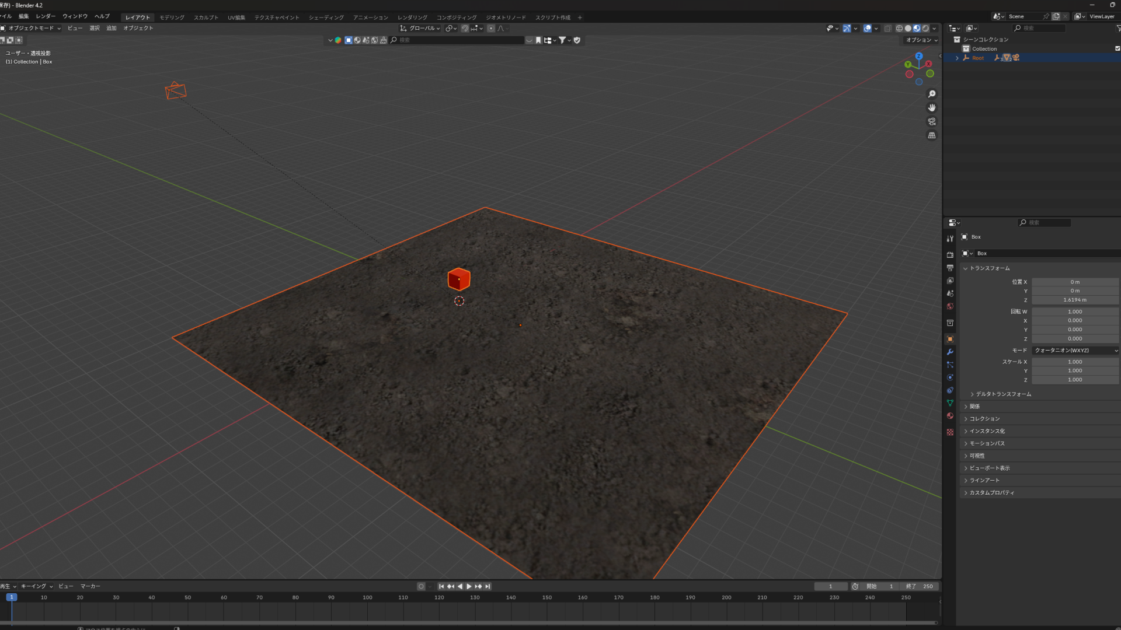Open the 追加 menu in viewport header
This screenshot has width=1121, height=630.
point(111,28)
